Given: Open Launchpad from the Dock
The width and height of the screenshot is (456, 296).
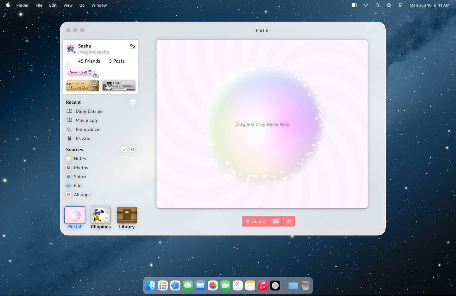Looking at the screenshot, I should coord(163,286).
